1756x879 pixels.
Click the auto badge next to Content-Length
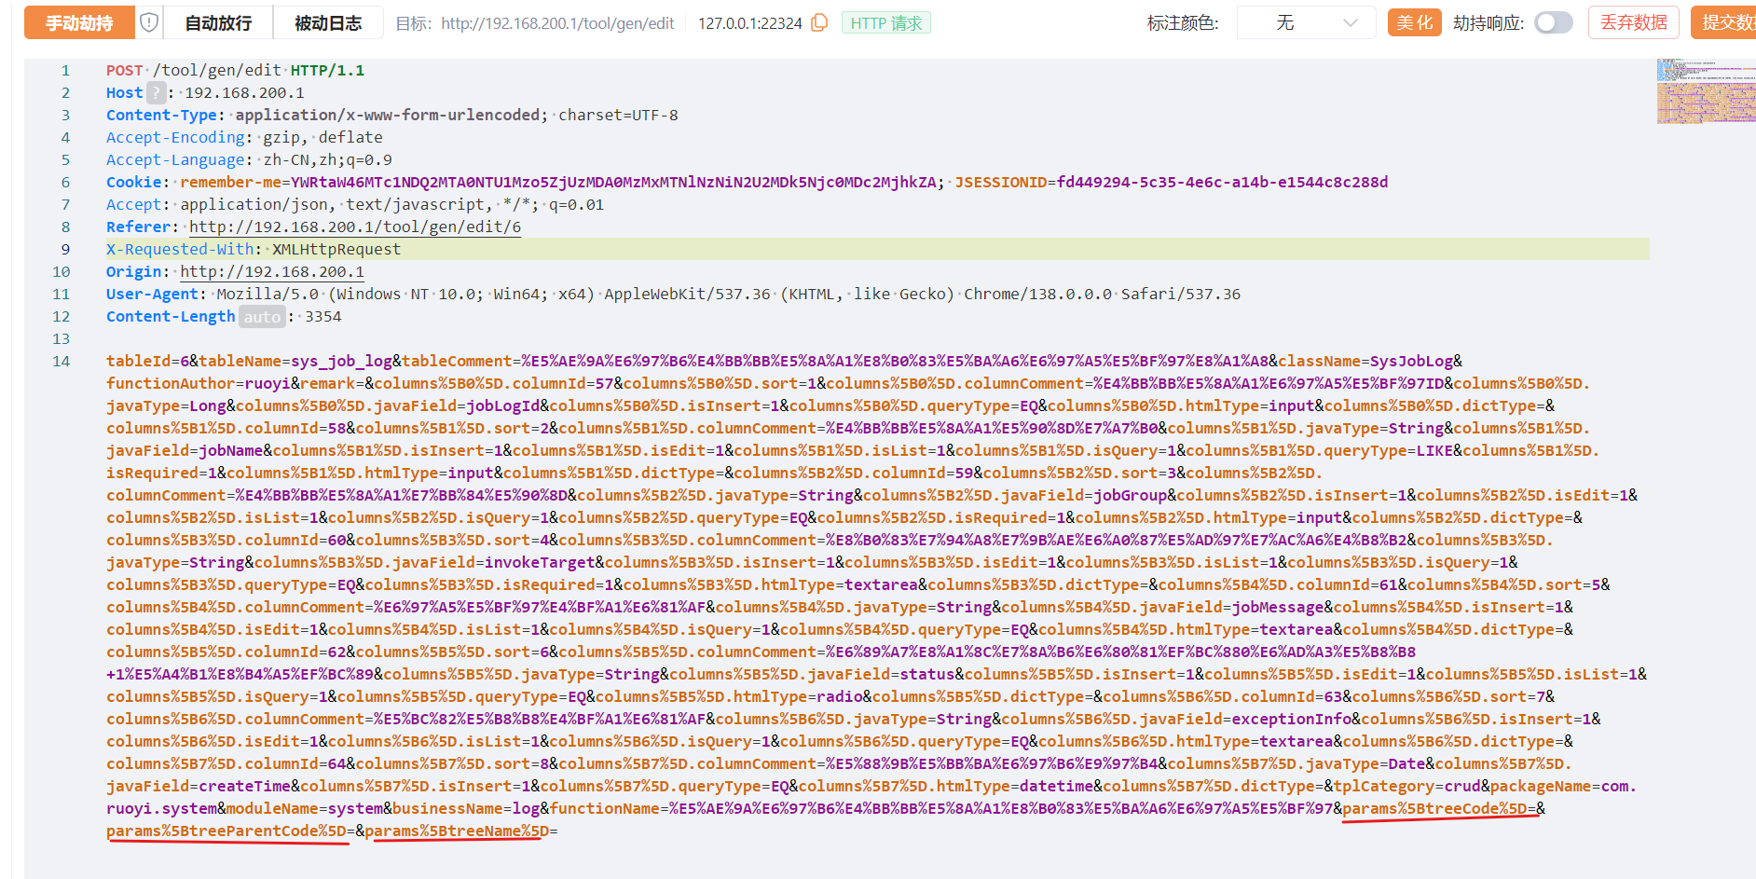[262, 317]
